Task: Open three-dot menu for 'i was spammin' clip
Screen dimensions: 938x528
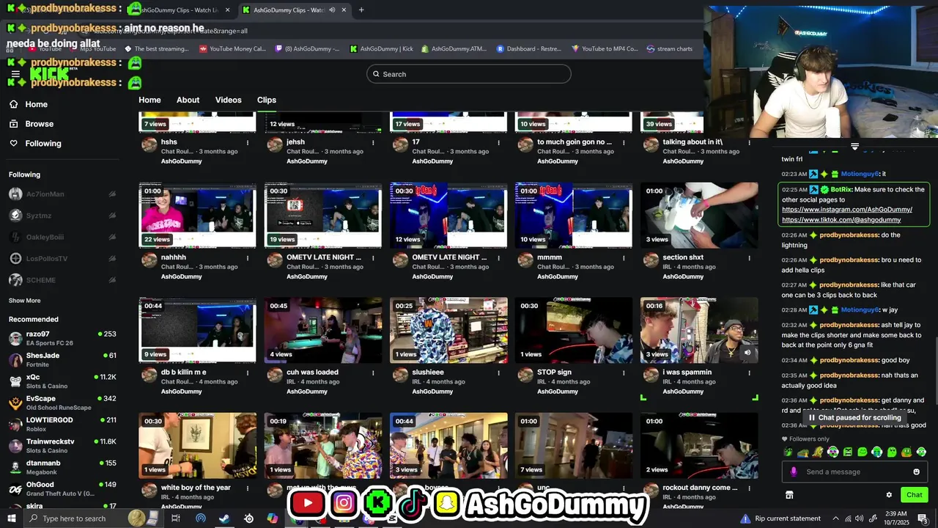Action: 749,373
